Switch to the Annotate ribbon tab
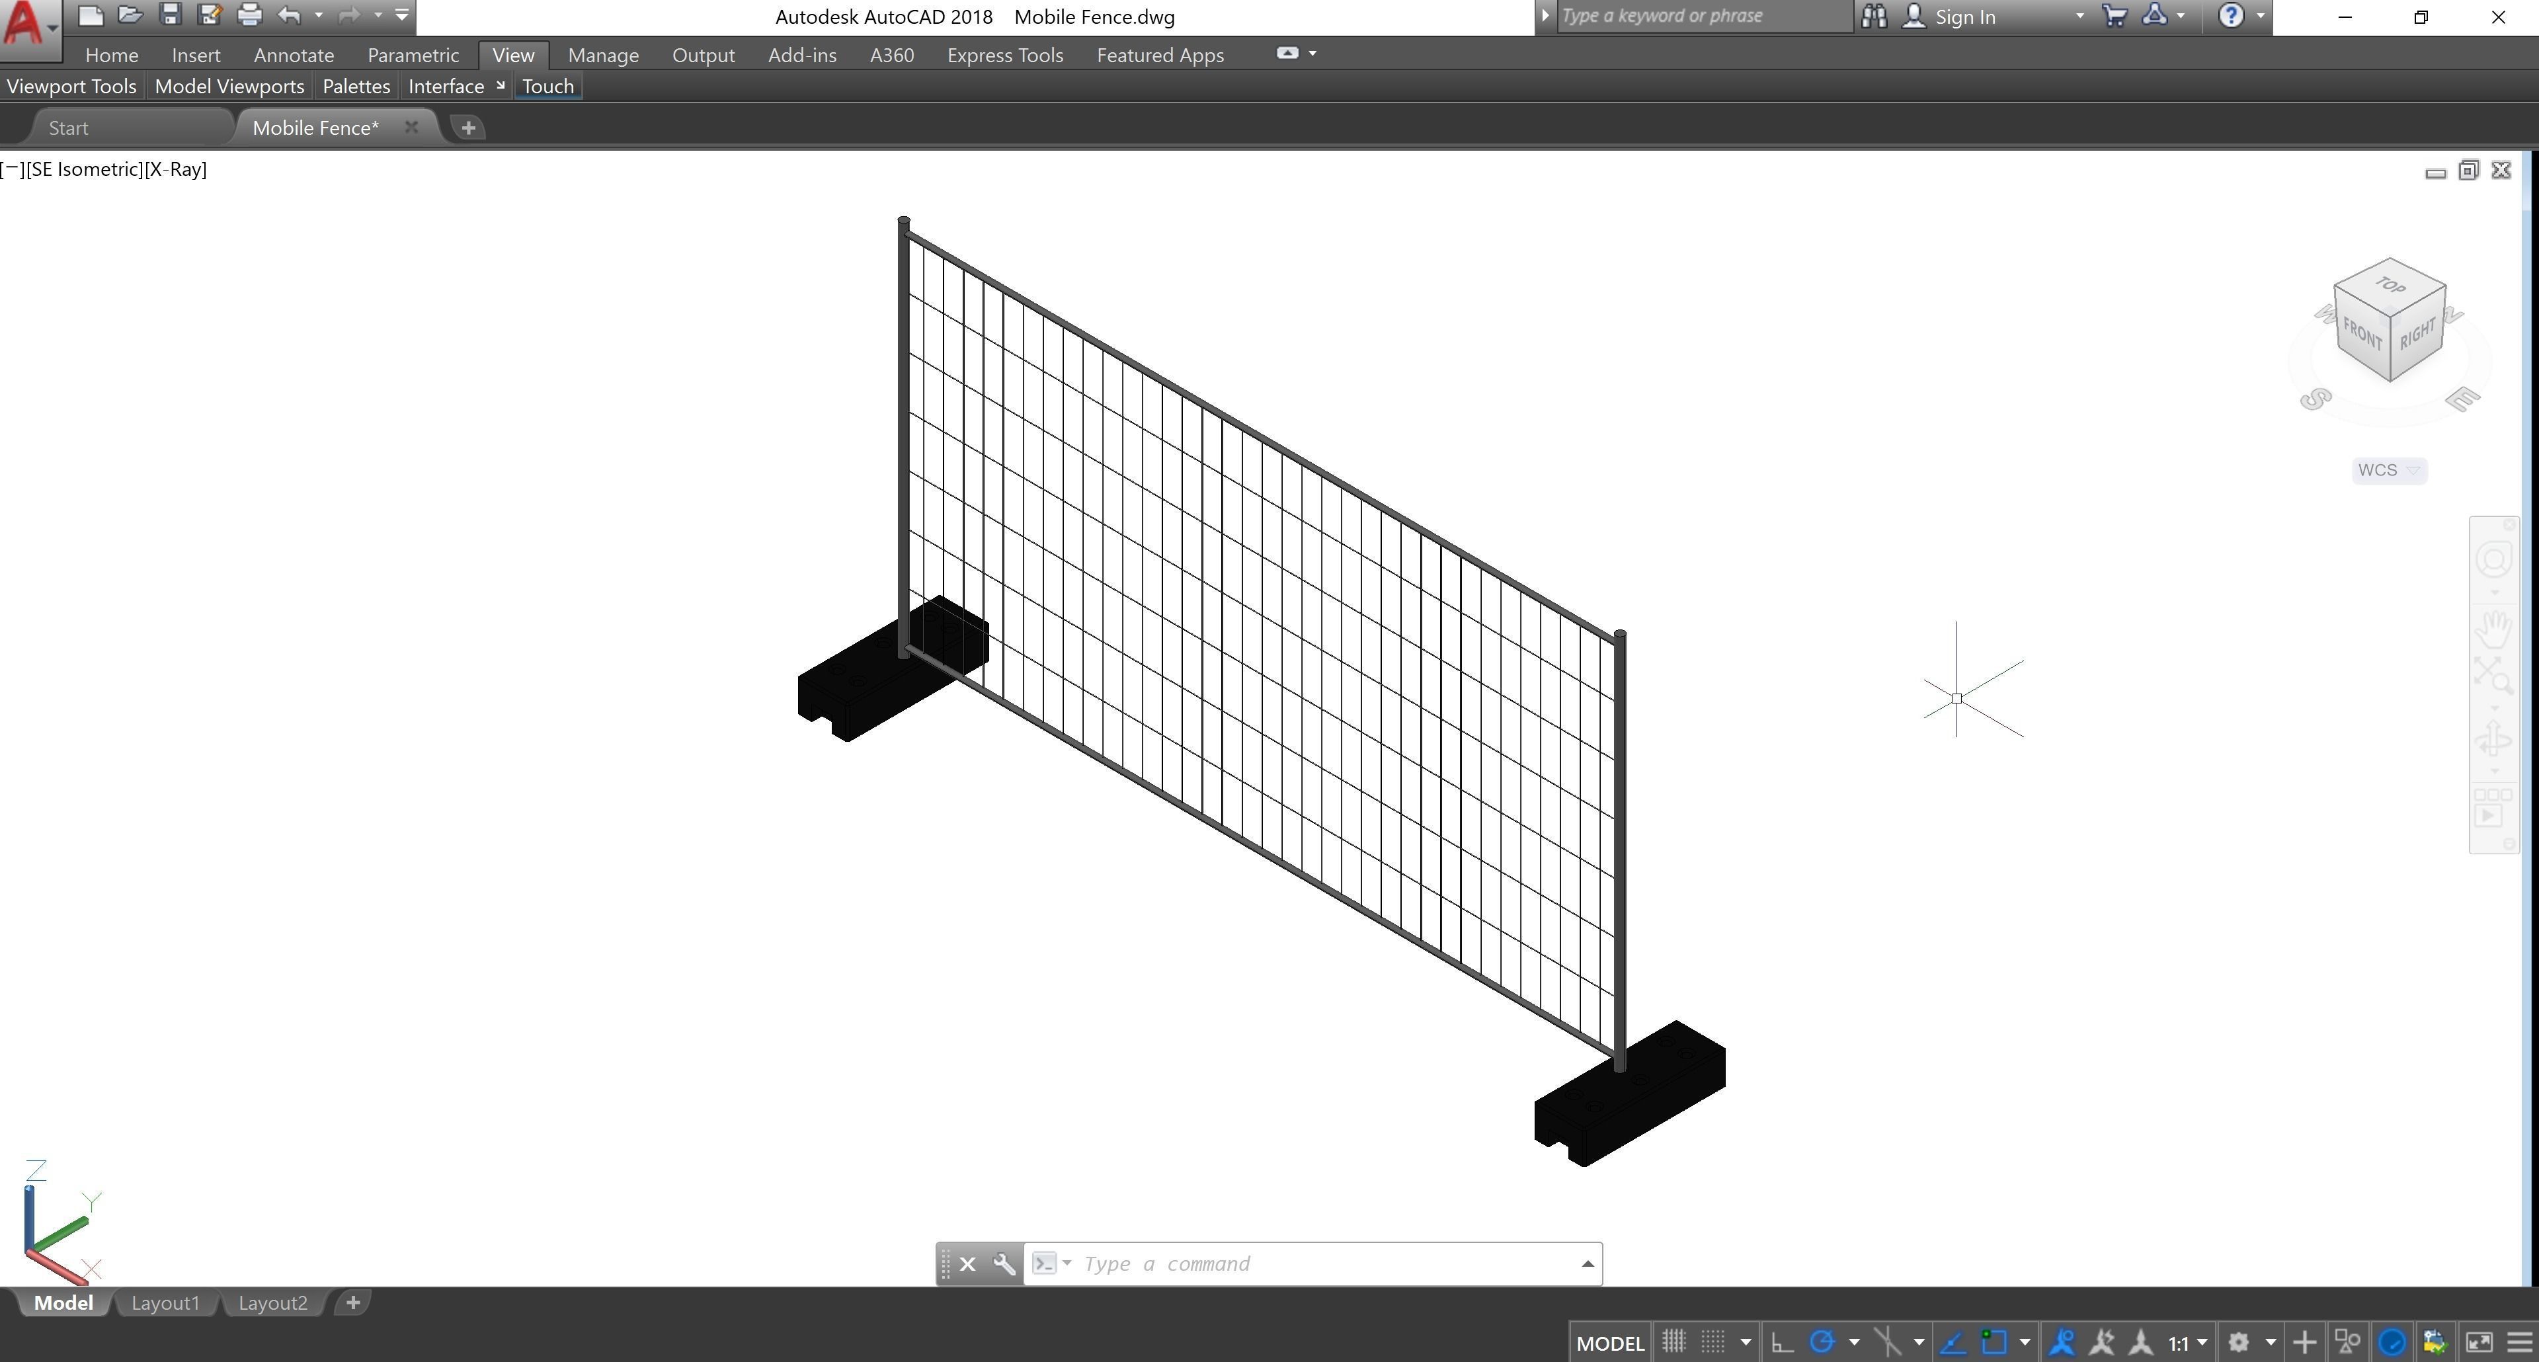Viewport: 2539px width, 1362px height. click(x=294, y=55)
